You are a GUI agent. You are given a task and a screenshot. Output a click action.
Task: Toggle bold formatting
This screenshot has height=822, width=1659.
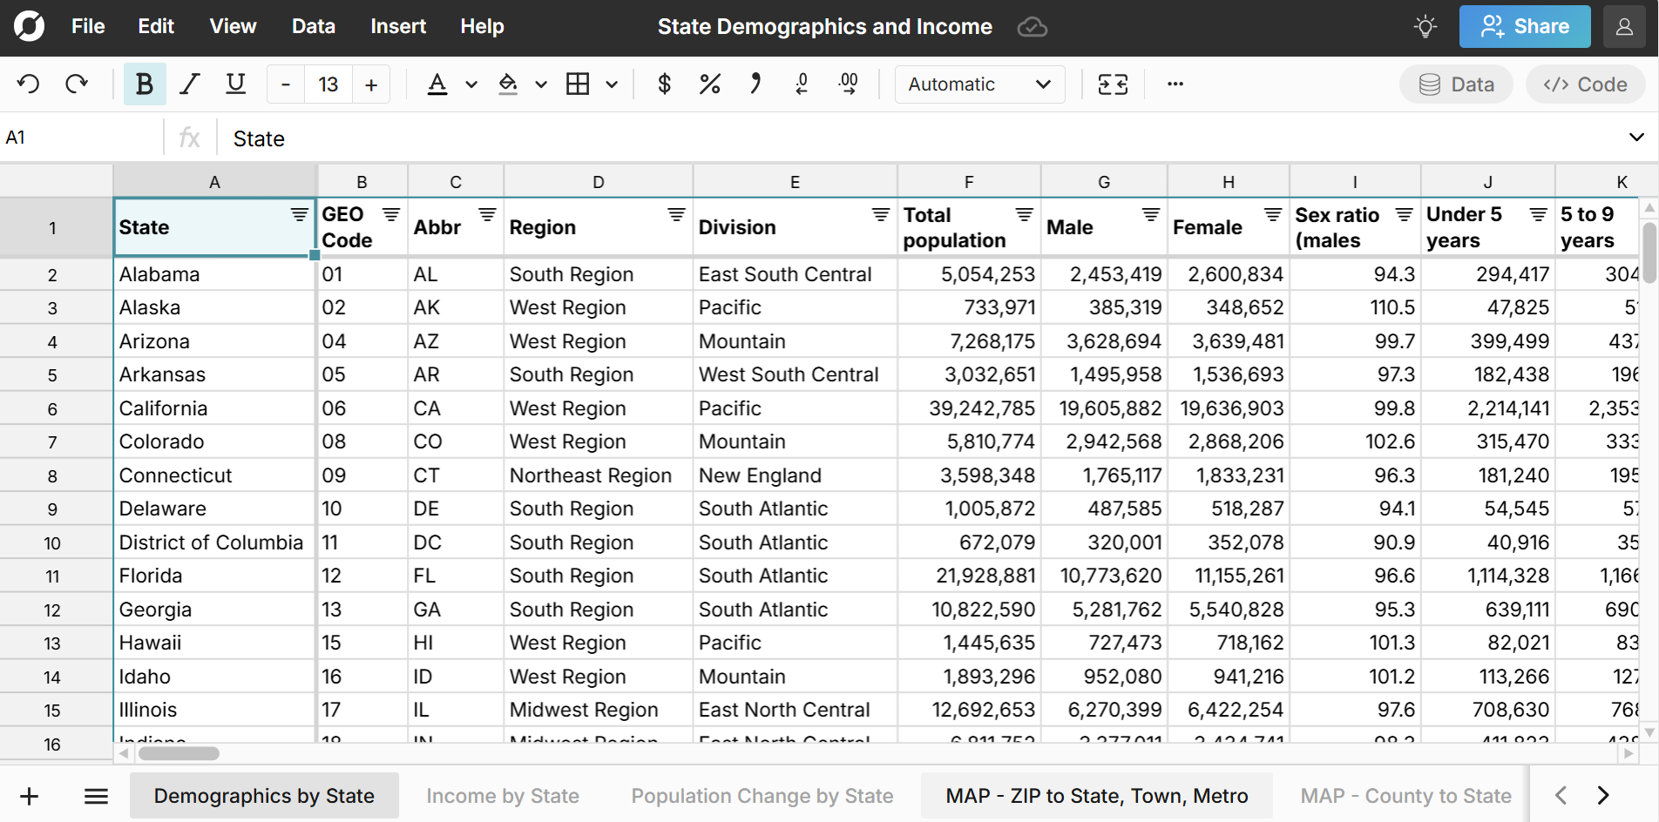click(145, 84)
